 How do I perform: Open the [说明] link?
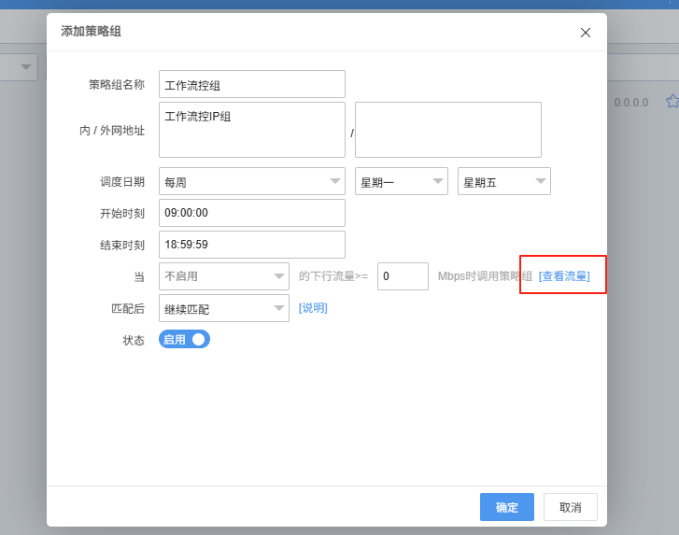coord(313,308)
